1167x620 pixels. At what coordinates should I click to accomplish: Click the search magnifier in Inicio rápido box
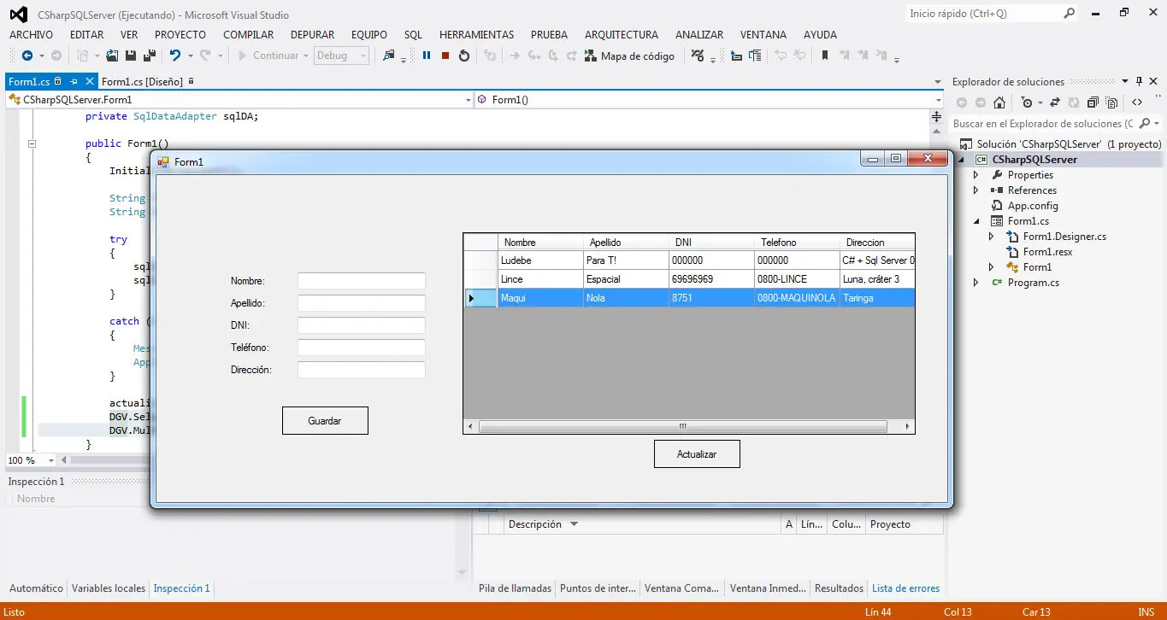click(1070, 14)
